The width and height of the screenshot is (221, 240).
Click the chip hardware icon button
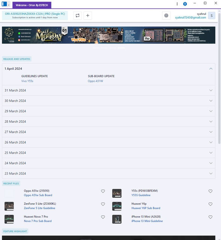(x=166, y=15)
